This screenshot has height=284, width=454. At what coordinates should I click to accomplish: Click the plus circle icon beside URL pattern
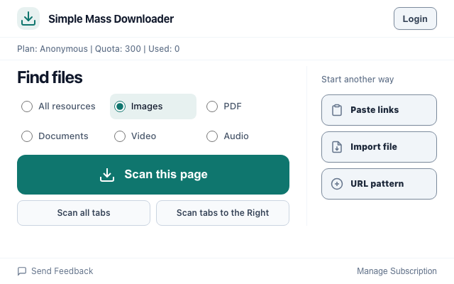(x=337, y=184)
